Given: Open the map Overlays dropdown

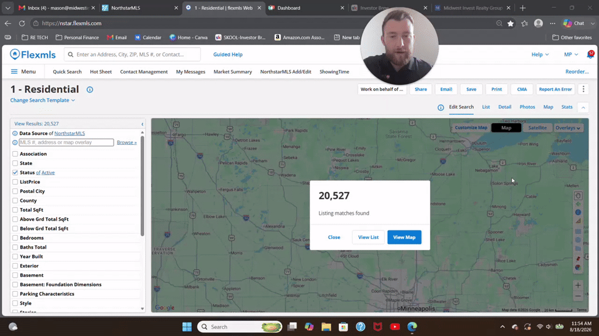Looking at the screenshot, I should click(x=567, y=128).
